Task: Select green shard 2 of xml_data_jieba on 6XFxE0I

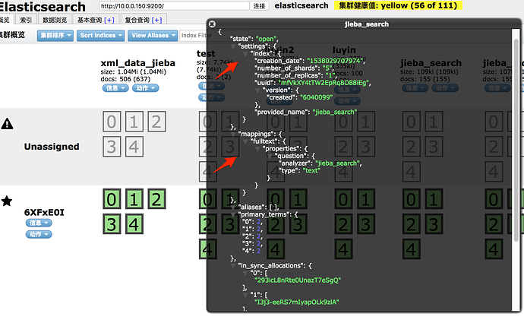Action: coord(156,199)
